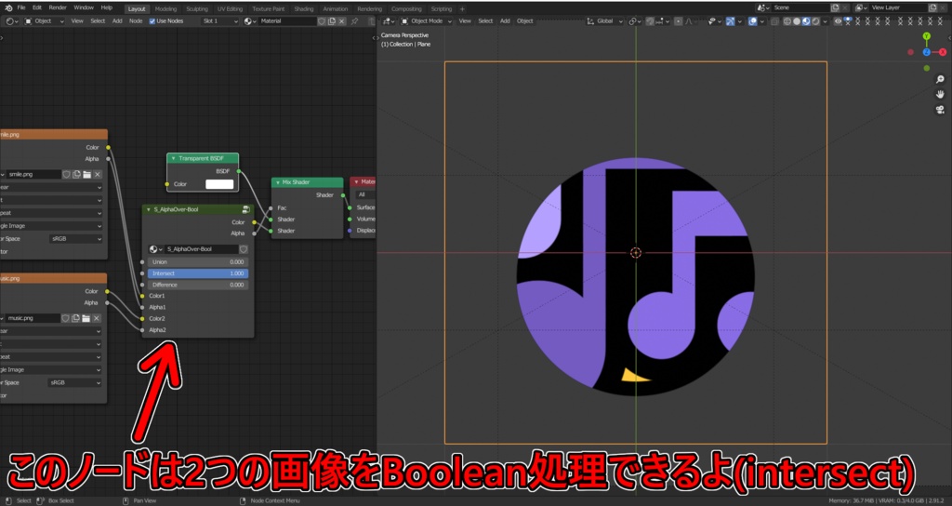Open the Node menu in node editor

coord(136,20)
